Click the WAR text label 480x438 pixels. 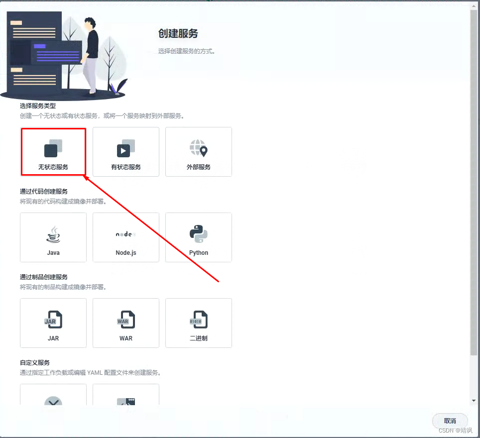[125, 338]
